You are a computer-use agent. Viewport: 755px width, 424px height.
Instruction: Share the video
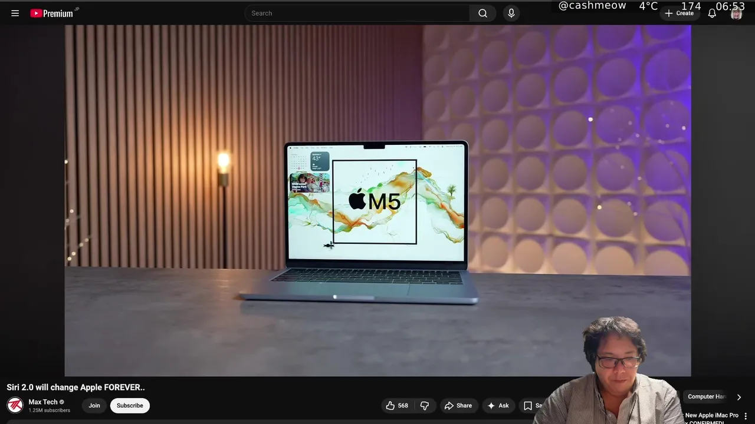(x=458, y=405)
